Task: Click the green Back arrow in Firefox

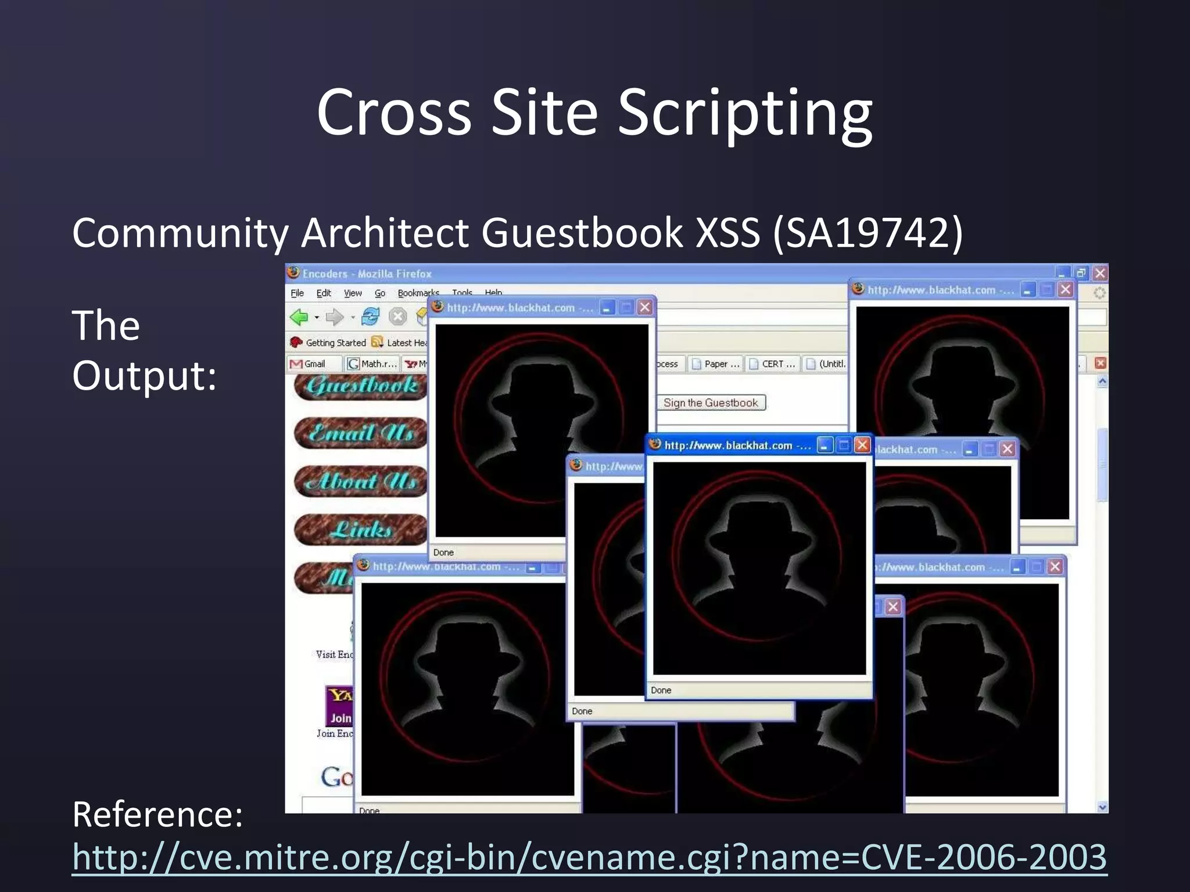Action: pyautogui.click(x=299, y=317)
